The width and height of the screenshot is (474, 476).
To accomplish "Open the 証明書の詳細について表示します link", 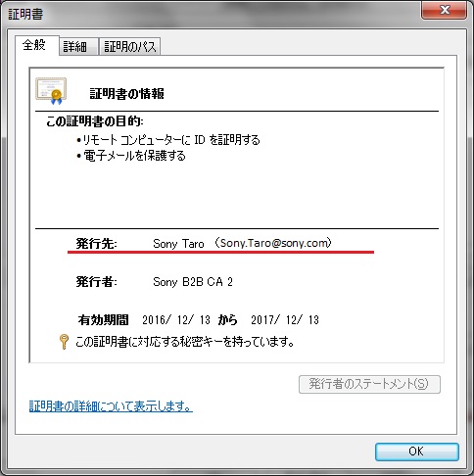I will tap(111, 406).
